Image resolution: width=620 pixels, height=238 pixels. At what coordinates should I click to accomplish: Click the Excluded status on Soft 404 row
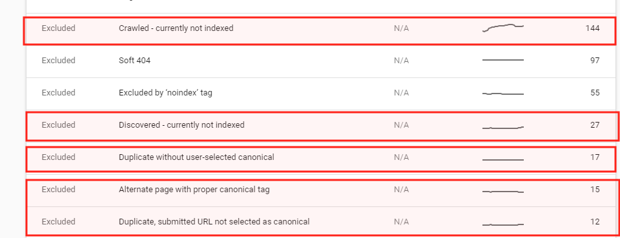pyautogui.click(x=59, y=61)
